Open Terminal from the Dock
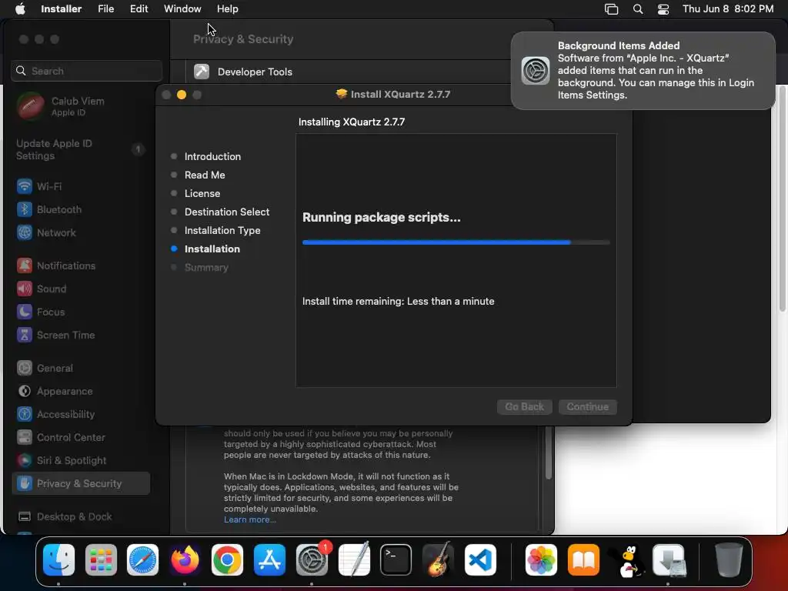This screenshot has width=788, height=591. coord(396,559)
